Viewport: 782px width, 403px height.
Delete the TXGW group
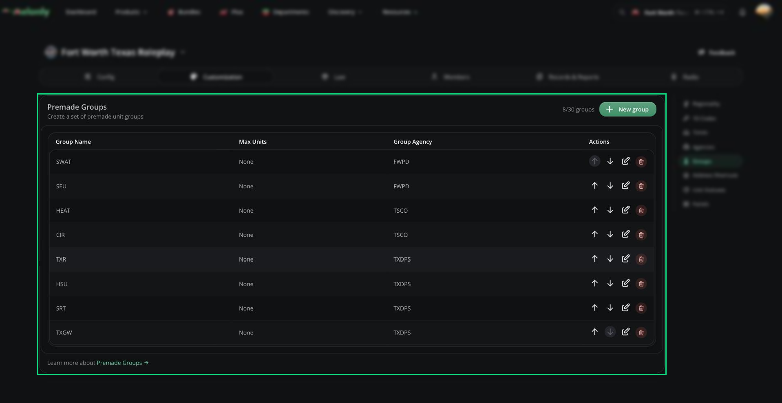641,333
